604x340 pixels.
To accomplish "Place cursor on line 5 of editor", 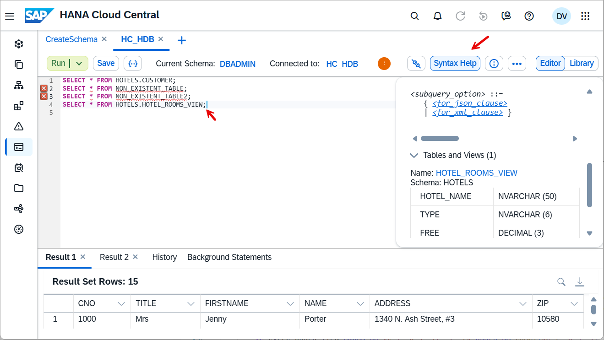I will click(x=229, y=113).
